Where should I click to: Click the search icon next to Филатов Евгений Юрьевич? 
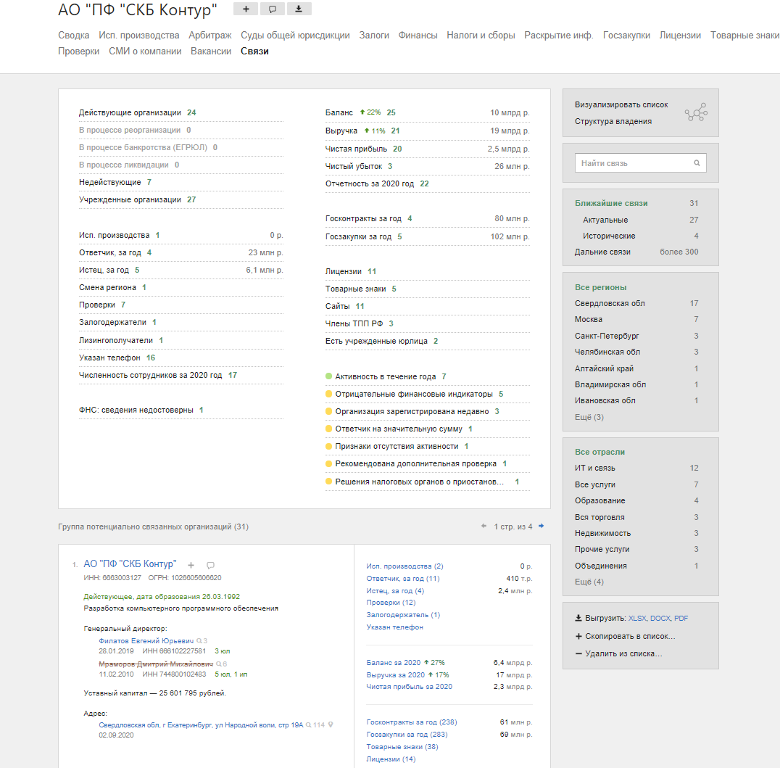199,641
